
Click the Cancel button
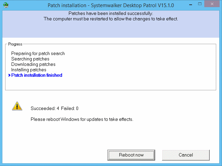point(186,155)
